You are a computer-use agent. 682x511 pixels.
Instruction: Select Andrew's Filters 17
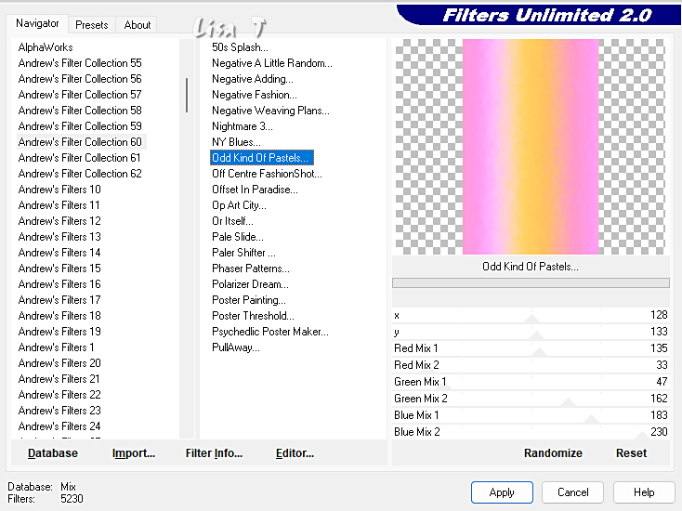pos(59,300)
